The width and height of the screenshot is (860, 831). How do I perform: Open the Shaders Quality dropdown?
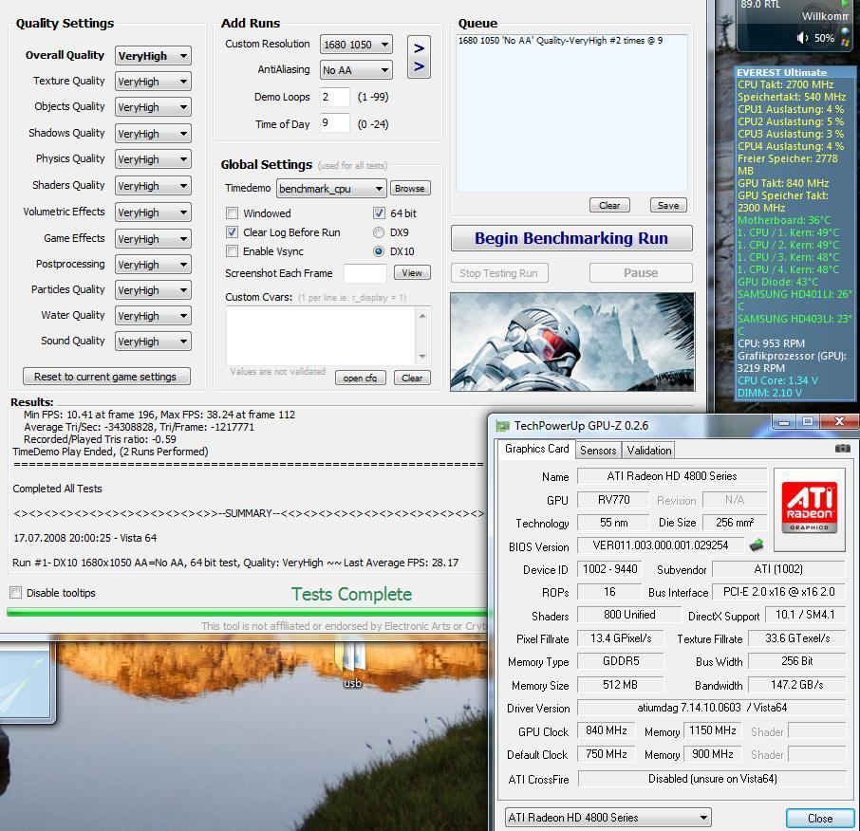(153, 186)
